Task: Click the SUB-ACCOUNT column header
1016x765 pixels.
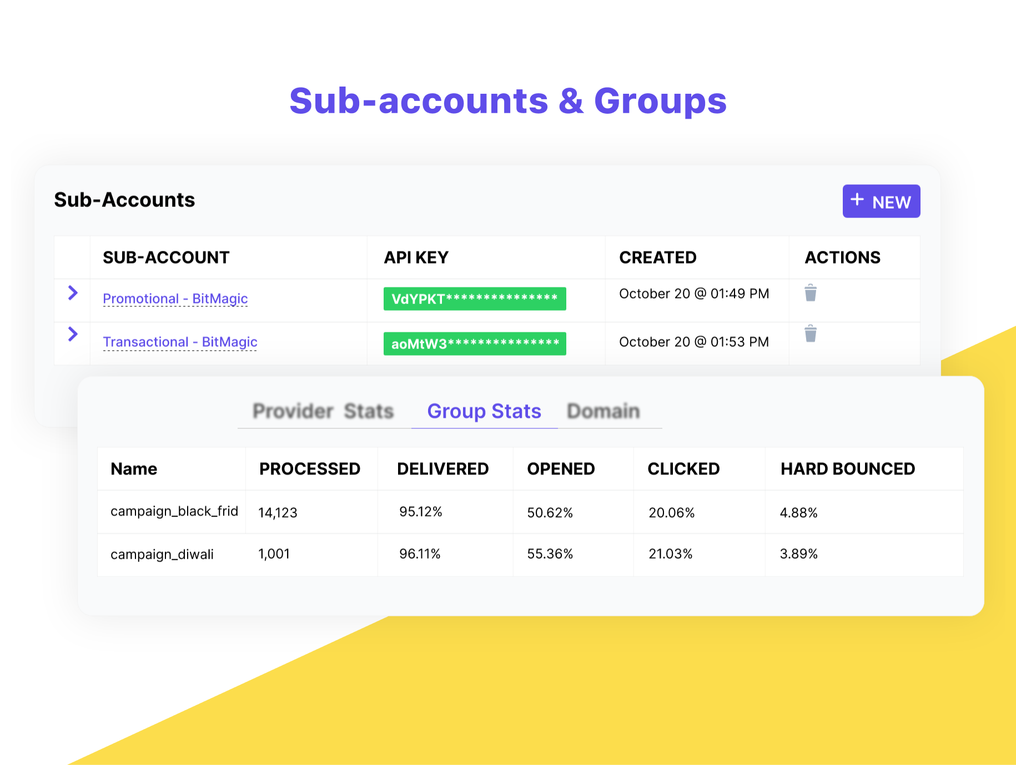Action: click(166, 257)
